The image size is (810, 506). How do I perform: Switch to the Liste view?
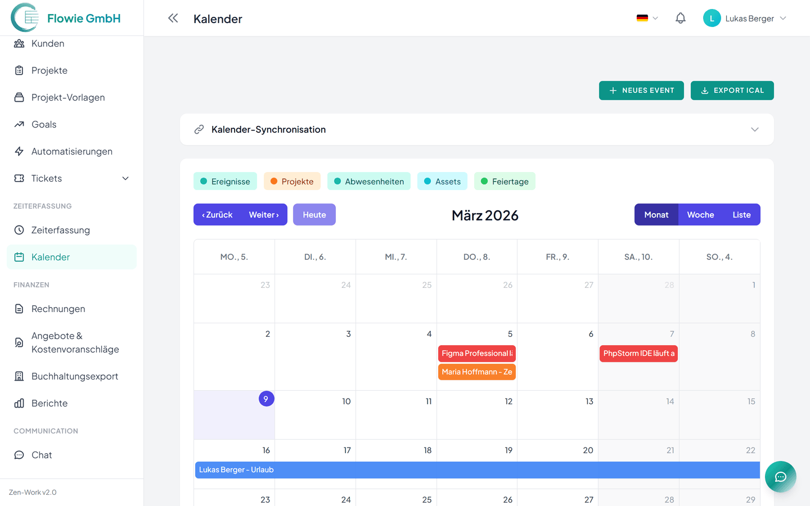tap(741, 214)
